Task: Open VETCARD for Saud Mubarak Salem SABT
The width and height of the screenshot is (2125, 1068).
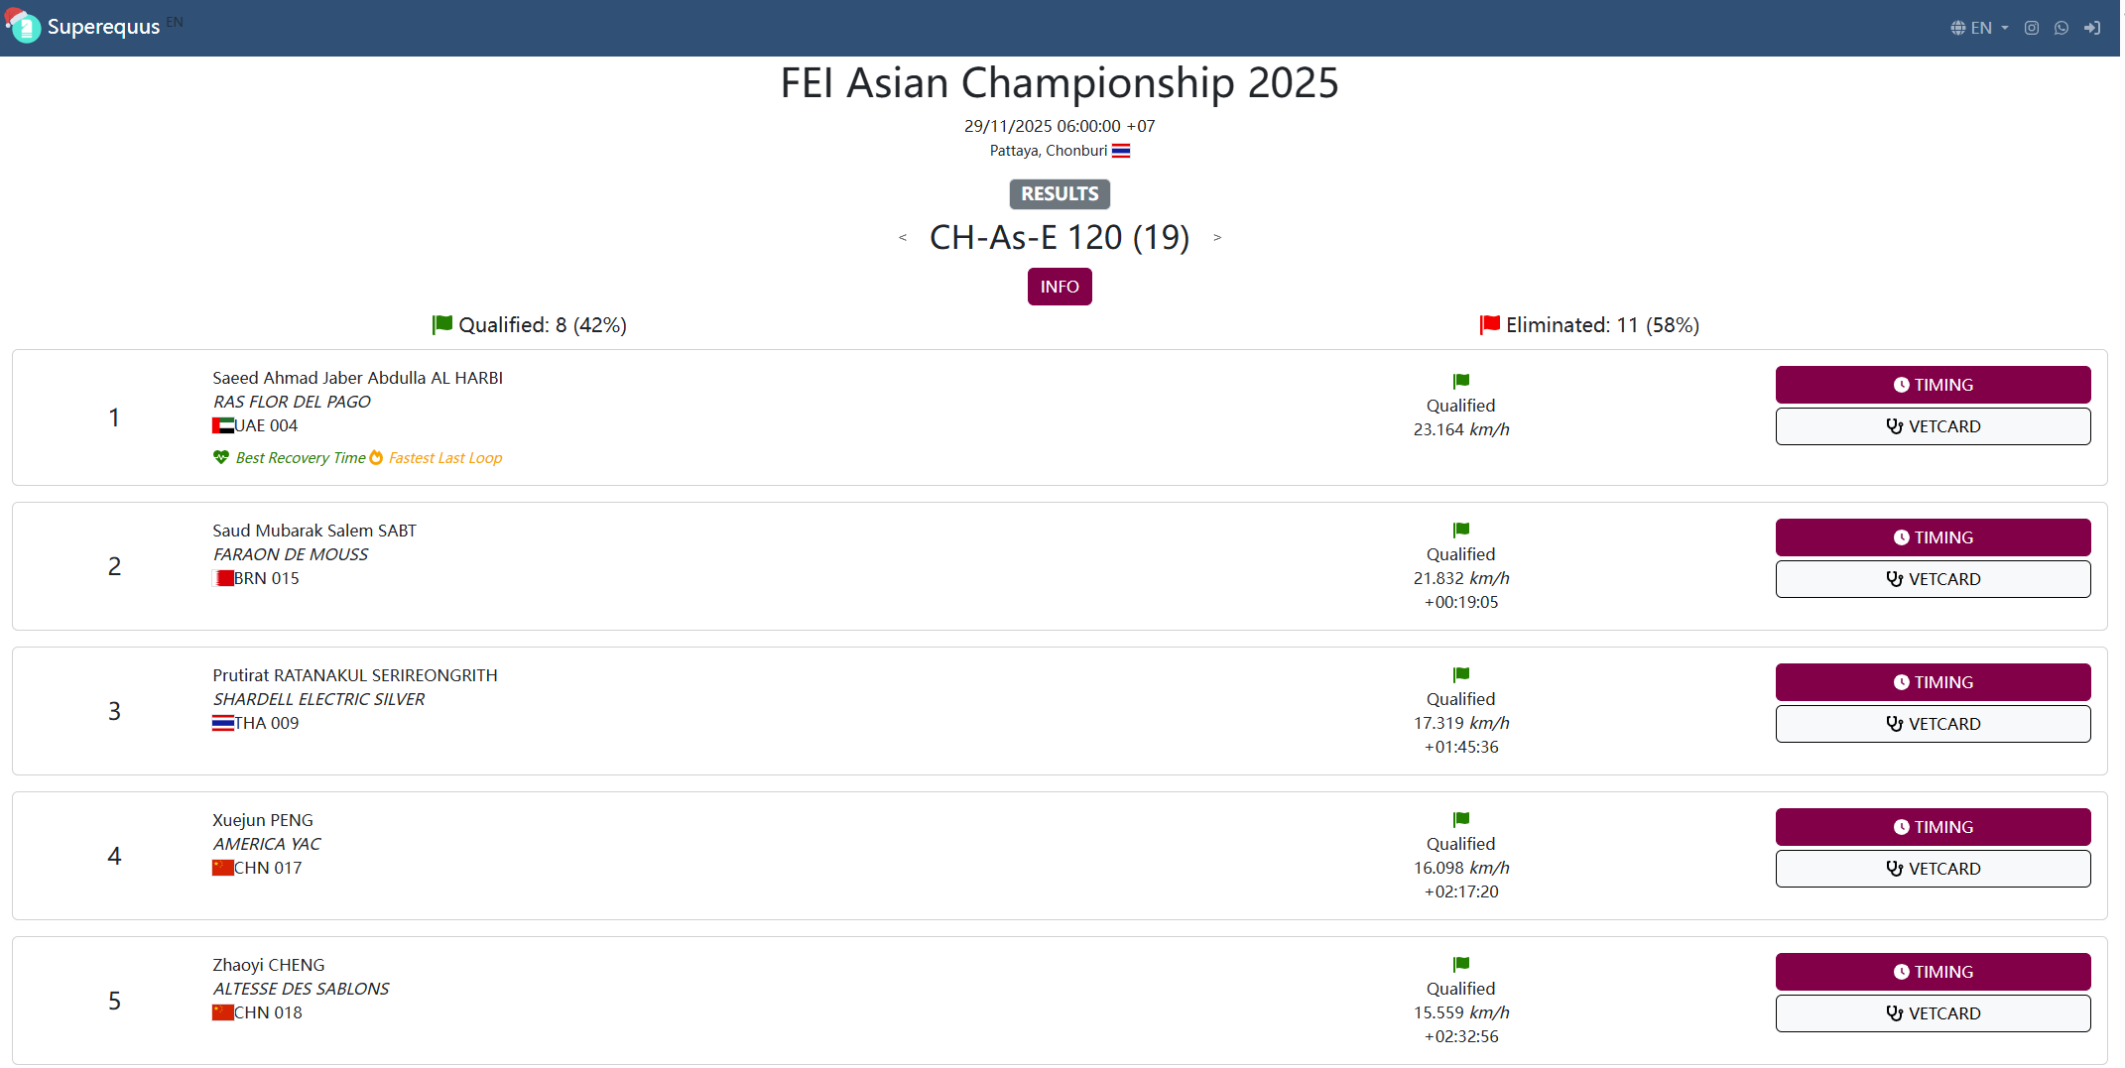Action: click(x=1933, y=579)
